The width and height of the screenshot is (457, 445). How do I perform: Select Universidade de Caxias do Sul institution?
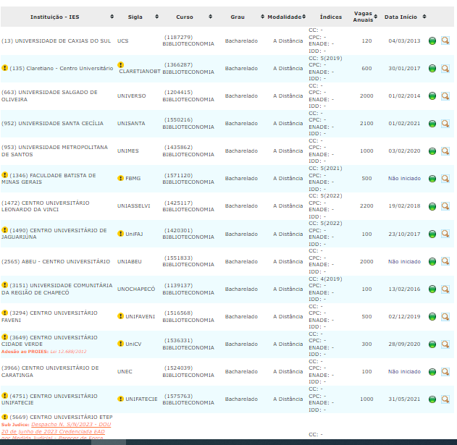pos(56,41)
